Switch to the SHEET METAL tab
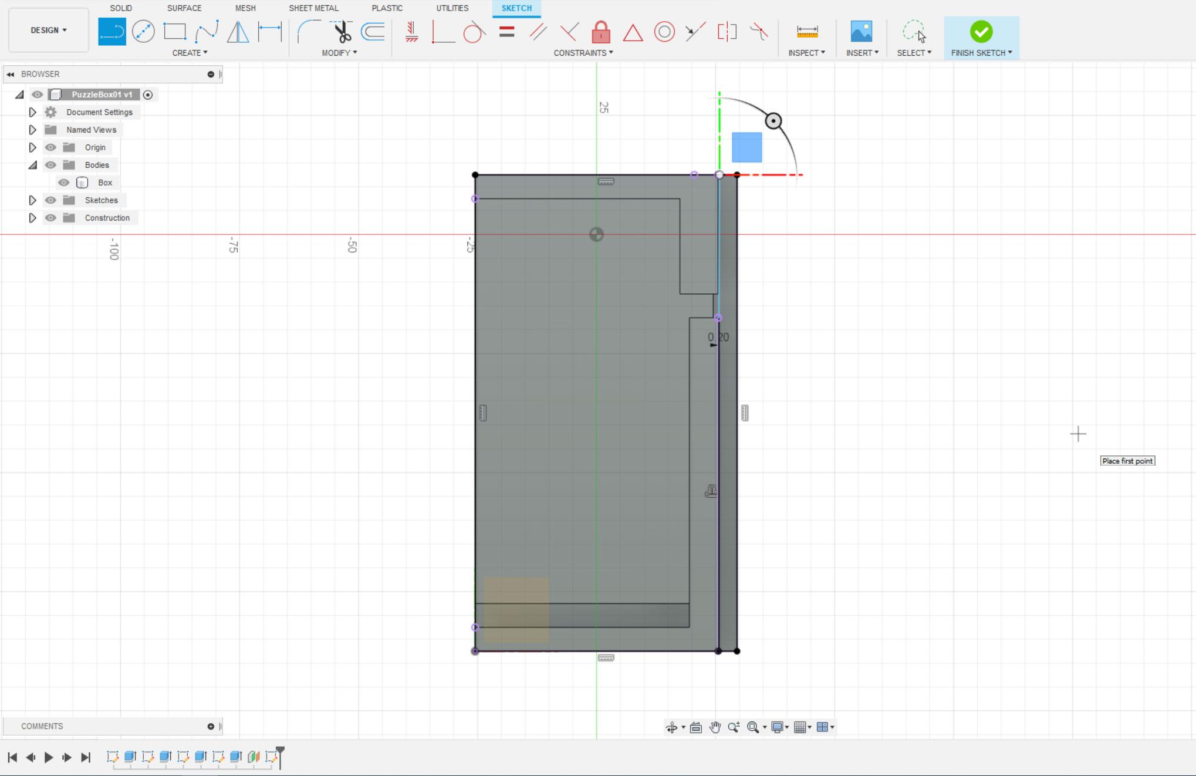Image resolution: width=1196 pixels, height=776 pixels. pos(313,8)
